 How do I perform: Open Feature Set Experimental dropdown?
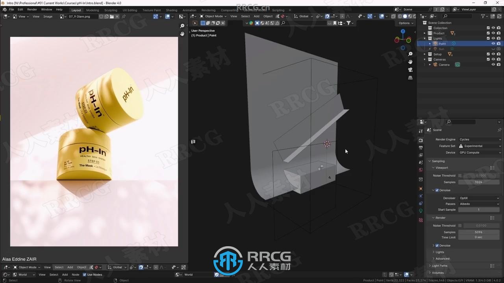coord(480,146)
